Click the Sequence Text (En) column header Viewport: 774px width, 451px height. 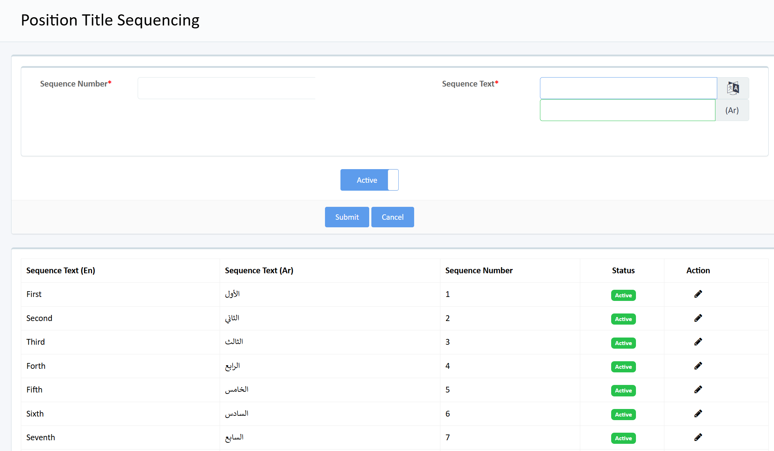pyautogui.click(x=60, y=270)
